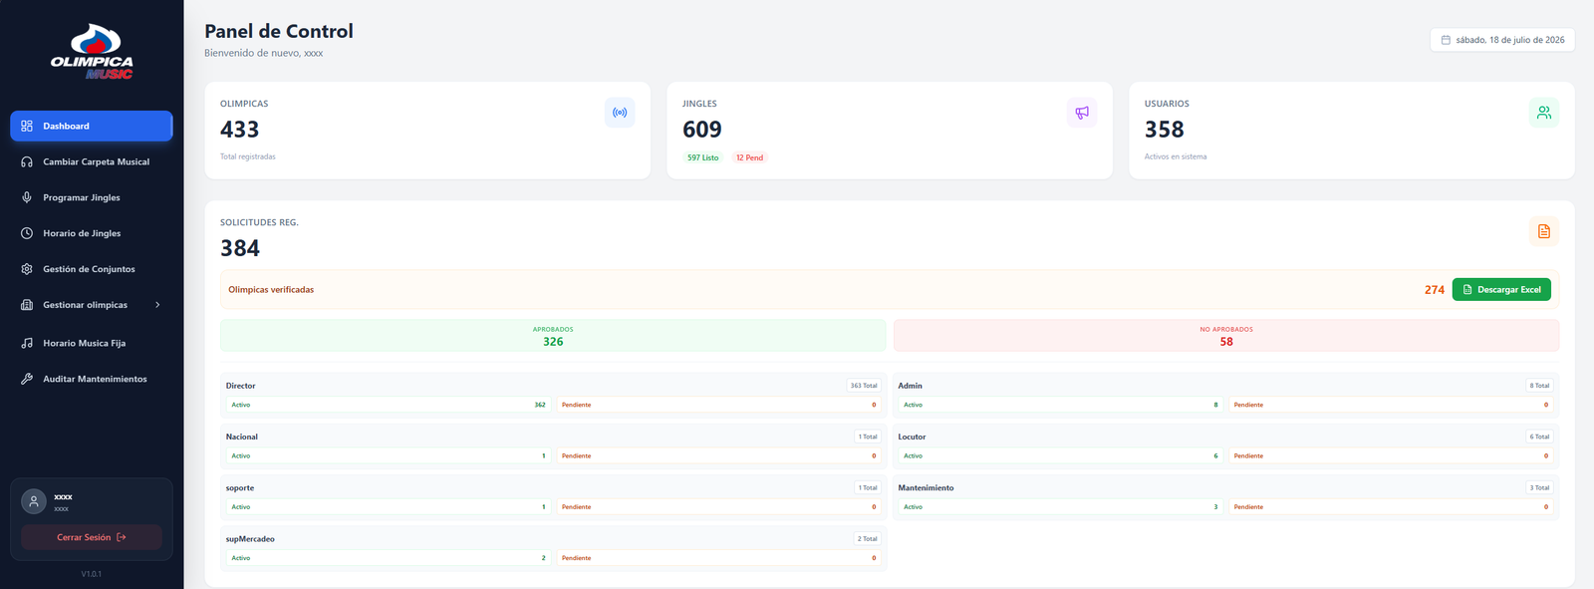Click the 2 Total badge for supMercadeo

tap(868, 539)
